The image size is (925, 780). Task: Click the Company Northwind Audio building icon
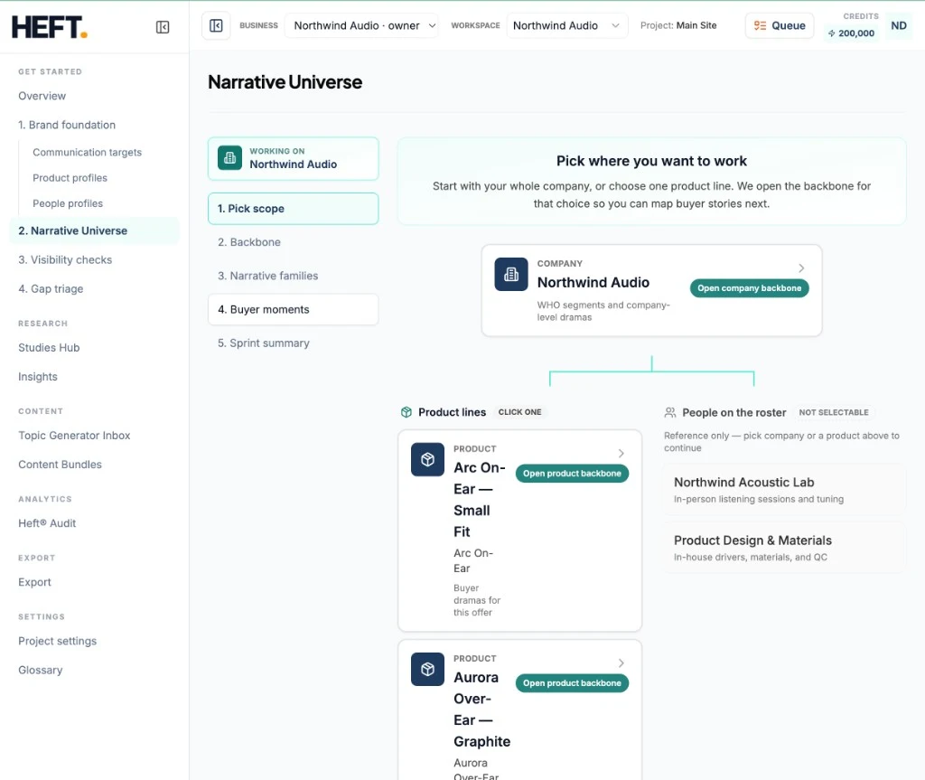[511, 274]
